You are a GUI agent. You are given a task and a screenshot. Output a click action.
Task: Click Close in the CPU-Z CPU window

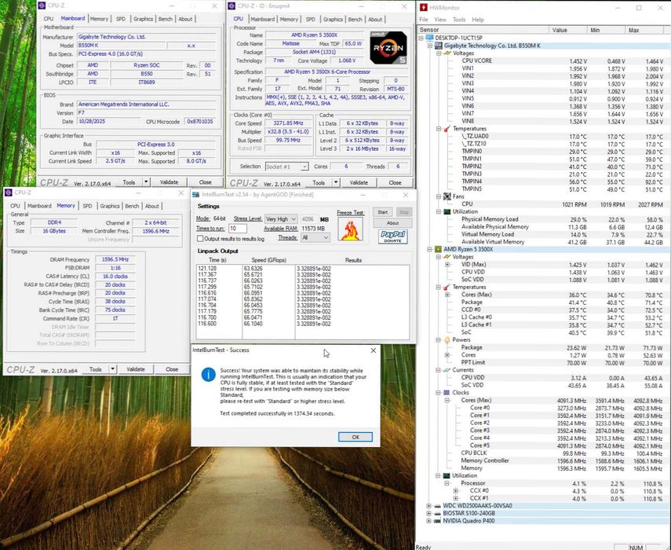pos(395,182)
